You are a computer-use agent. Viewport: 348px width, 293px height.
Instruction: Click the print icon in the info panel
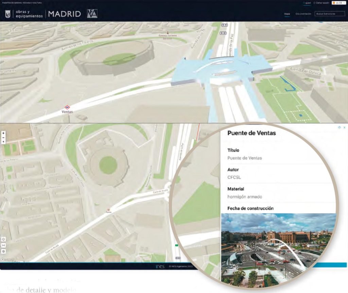(339, 127)
